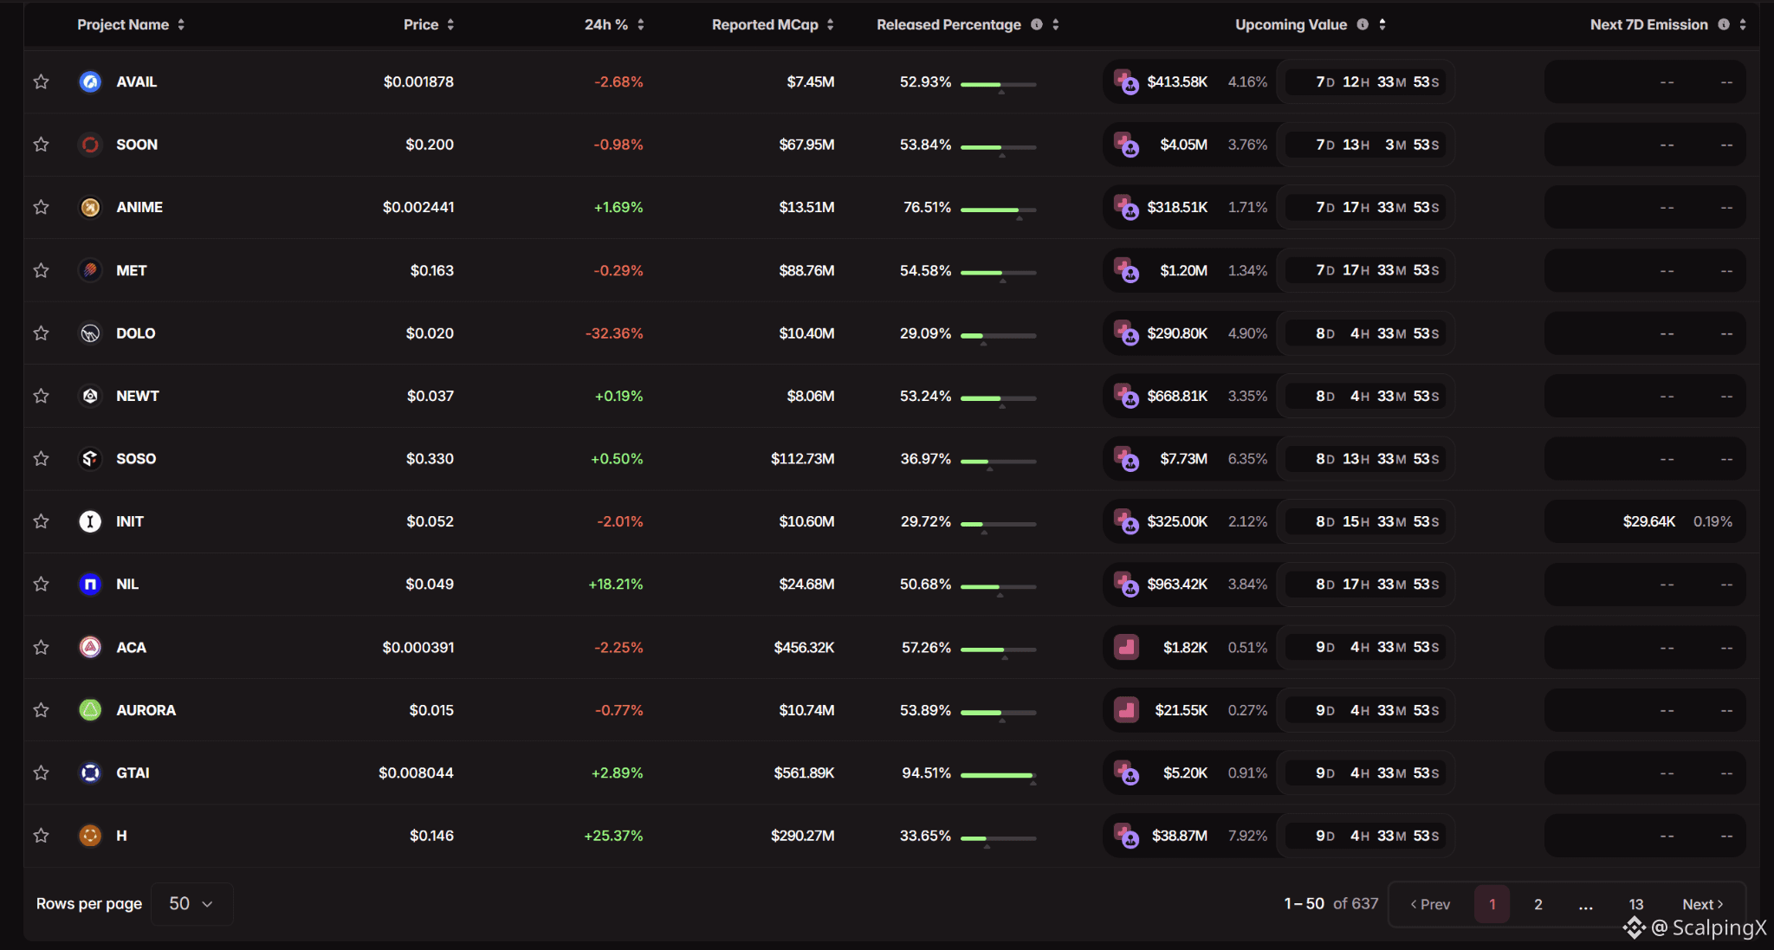The image size is (1774, 950).
Task: Open the GTAI project logo icon
Action: 90,772
